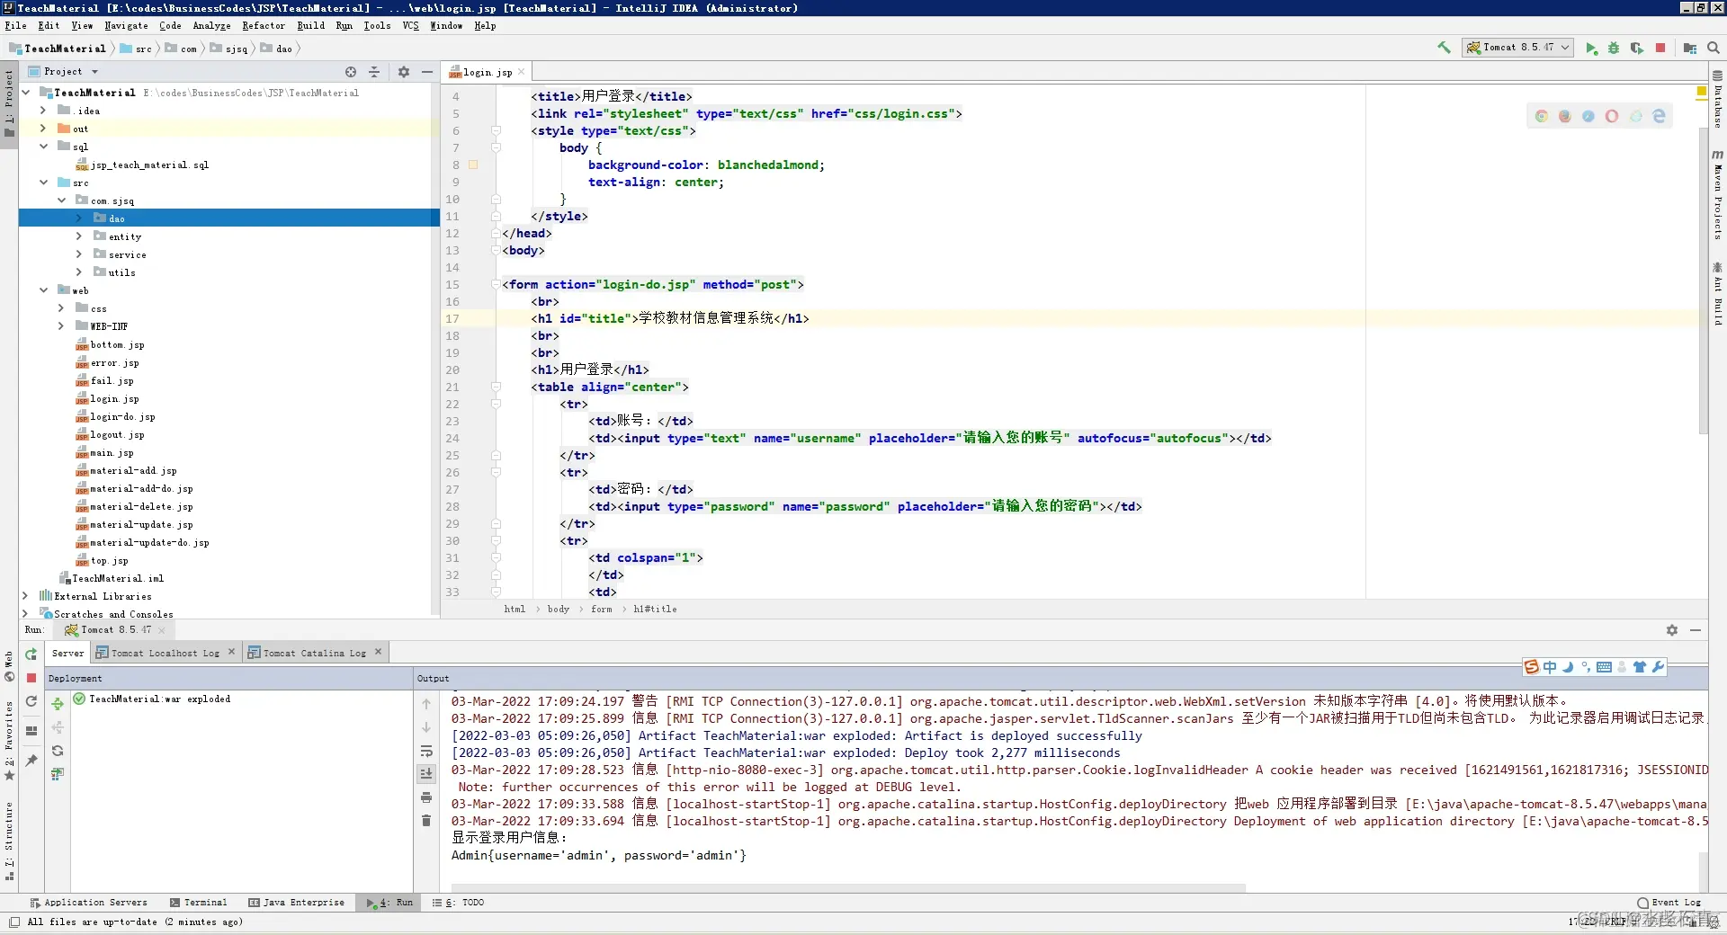Start debugging with the green bug icon
This screenshot has width=1727, height=935.
1614,48
